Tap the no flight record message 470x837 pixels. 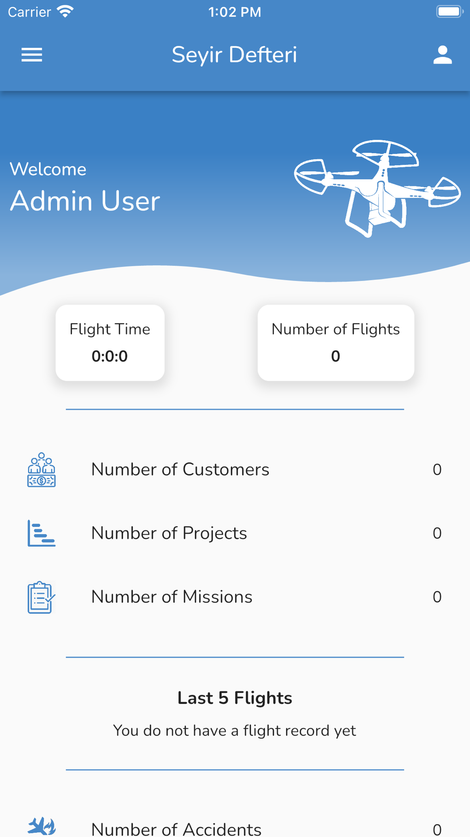click(235, 731)
